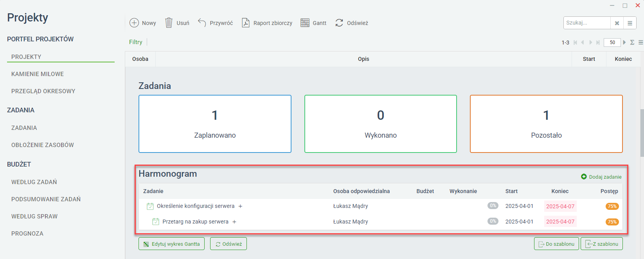Clear the search box with X
Screen dimensions: 644x259
(617, 23)
